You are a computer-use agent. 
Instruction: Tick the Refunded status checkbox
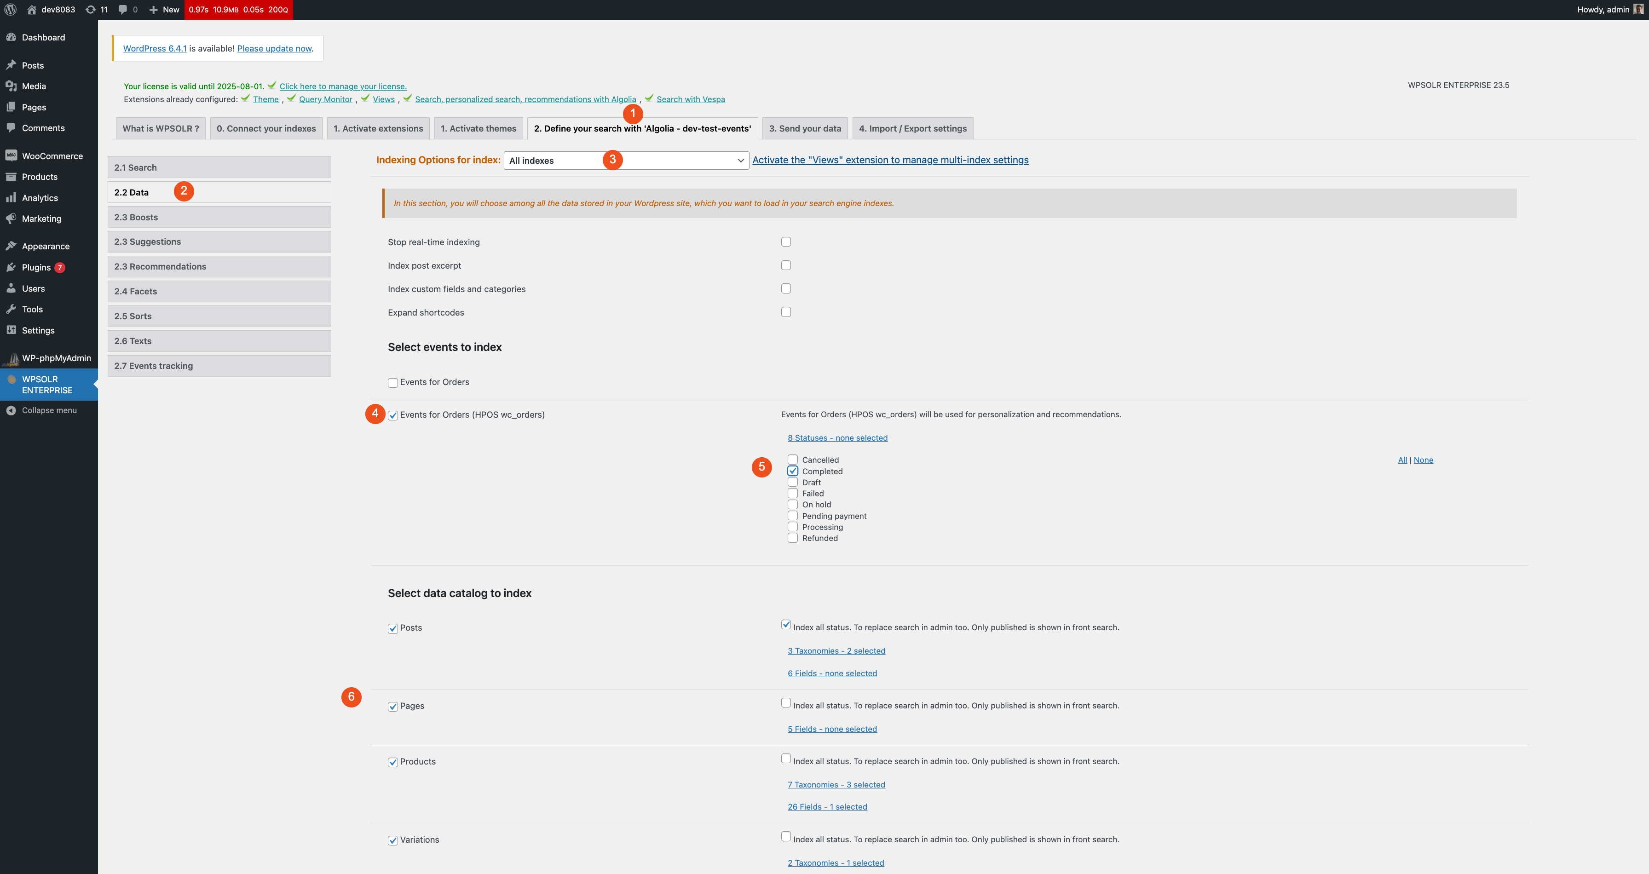click(792, 537)
